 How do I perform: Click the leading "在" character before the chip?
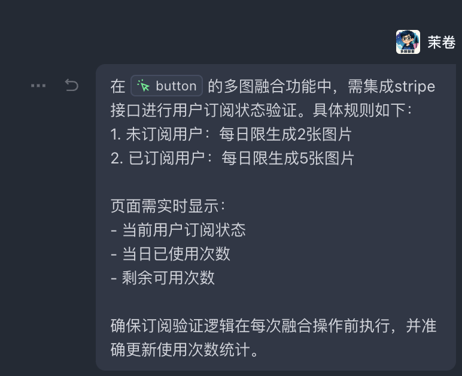(x=118, y=86)
